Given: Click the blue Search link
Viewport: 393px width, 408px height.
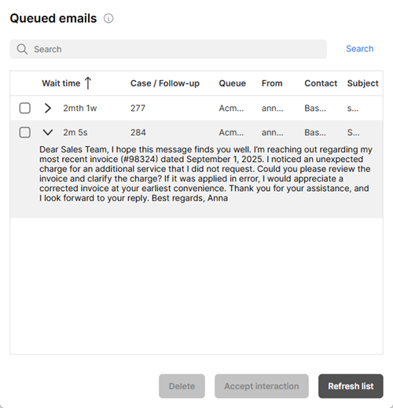Looking at the screenshot, I should (359, 49).
